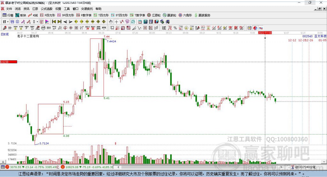
Task: Toggle the crosshair cursor tool
Action: pos(116,22)
